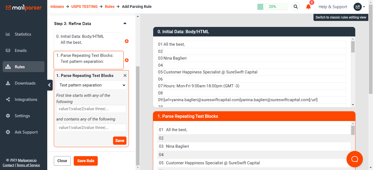The width and height of the screenshot is (373, 170).
Task: Open the account menu next to the envelope icon
Action: (x=361, y=7)
